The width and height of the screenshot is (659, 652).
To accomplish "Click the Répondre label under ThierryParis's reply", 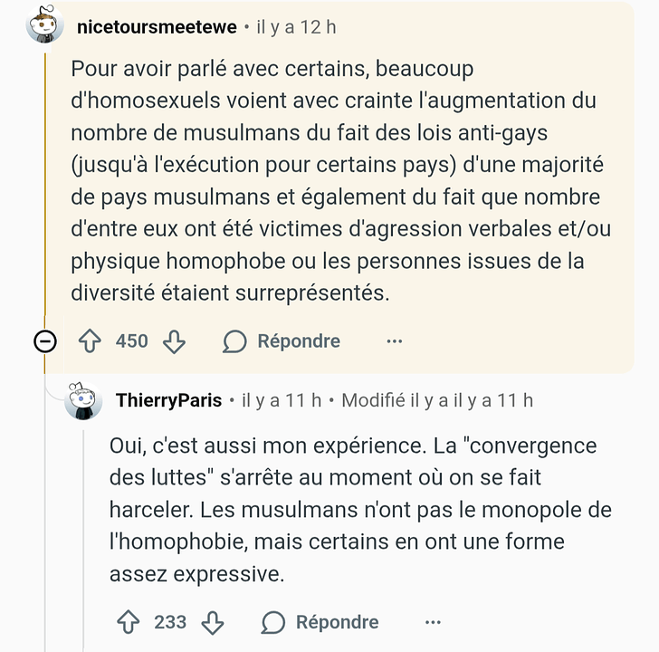I will point(337,622).
